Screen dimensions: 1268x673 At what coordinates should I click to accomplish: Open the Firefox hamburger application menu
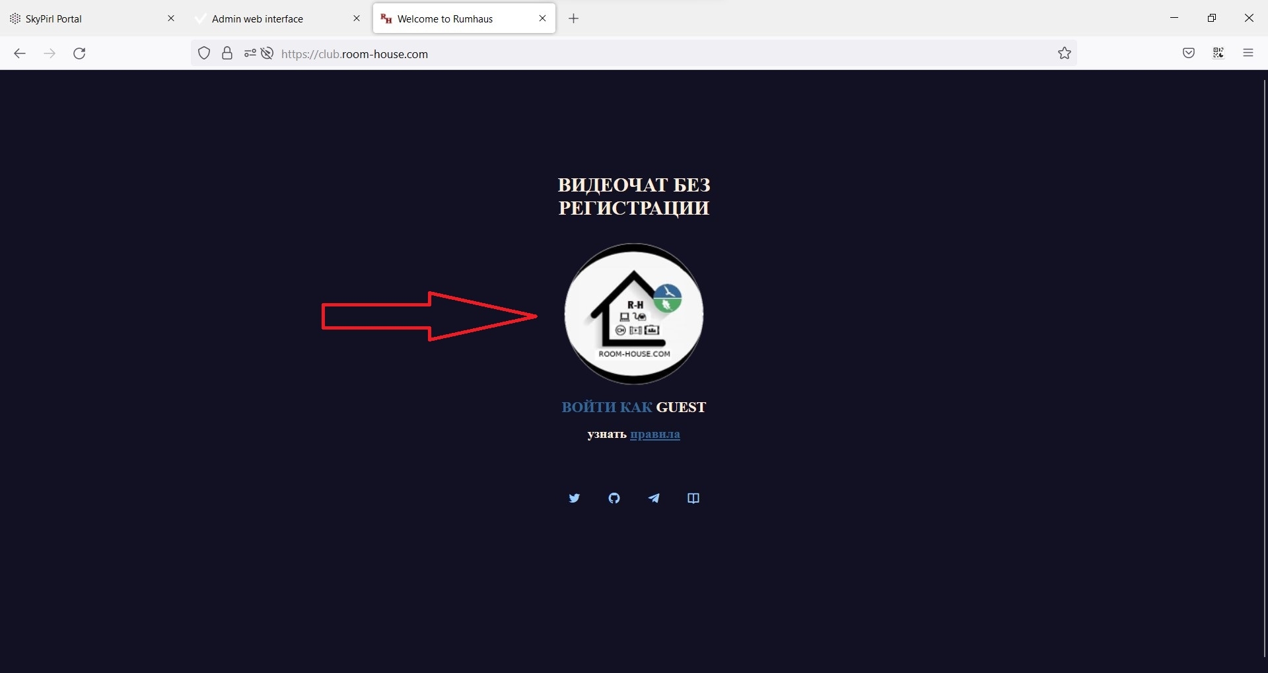pos(1248,53)
